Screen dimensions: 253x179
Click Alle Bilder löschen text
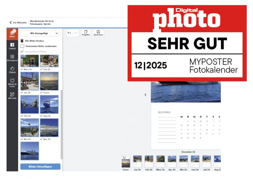click(34, 41)
